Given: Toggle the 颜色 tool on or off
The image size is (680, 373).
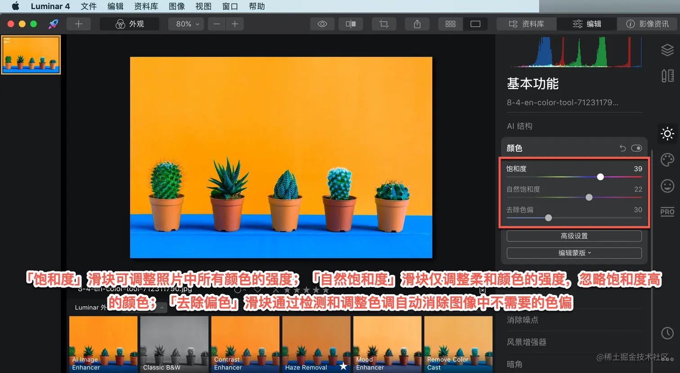Looking at the screenshot, I should click(x=636, y=148).
